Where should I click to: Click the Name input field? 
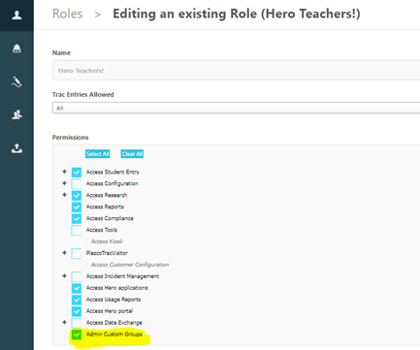point(236,70)
